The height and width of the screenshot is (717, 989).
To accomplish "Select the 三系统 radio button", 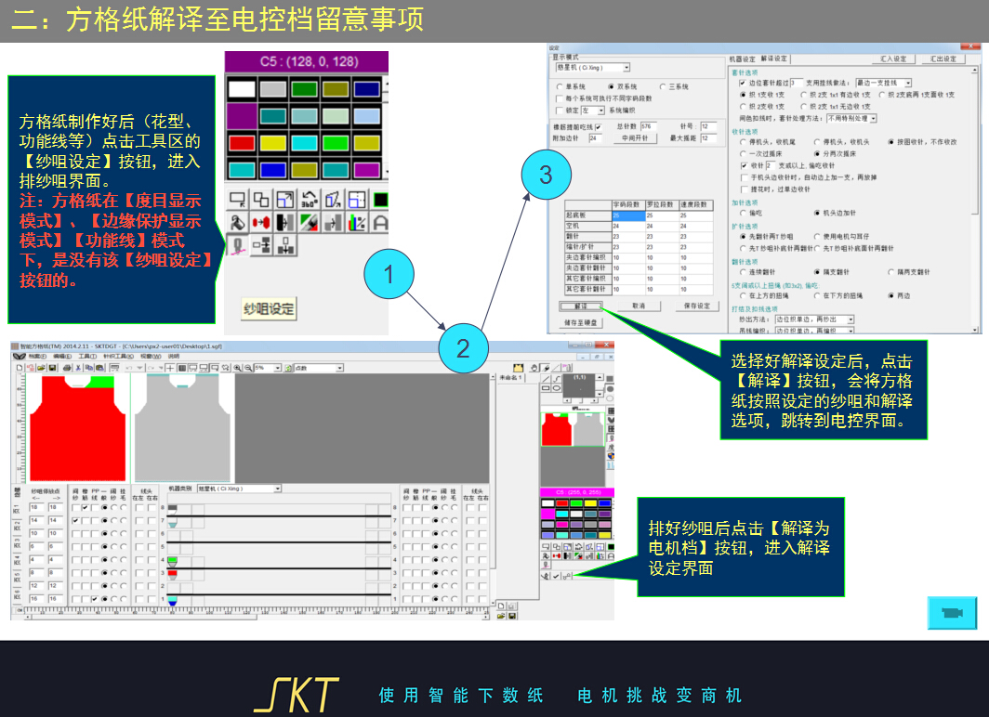I will (662, 86).
